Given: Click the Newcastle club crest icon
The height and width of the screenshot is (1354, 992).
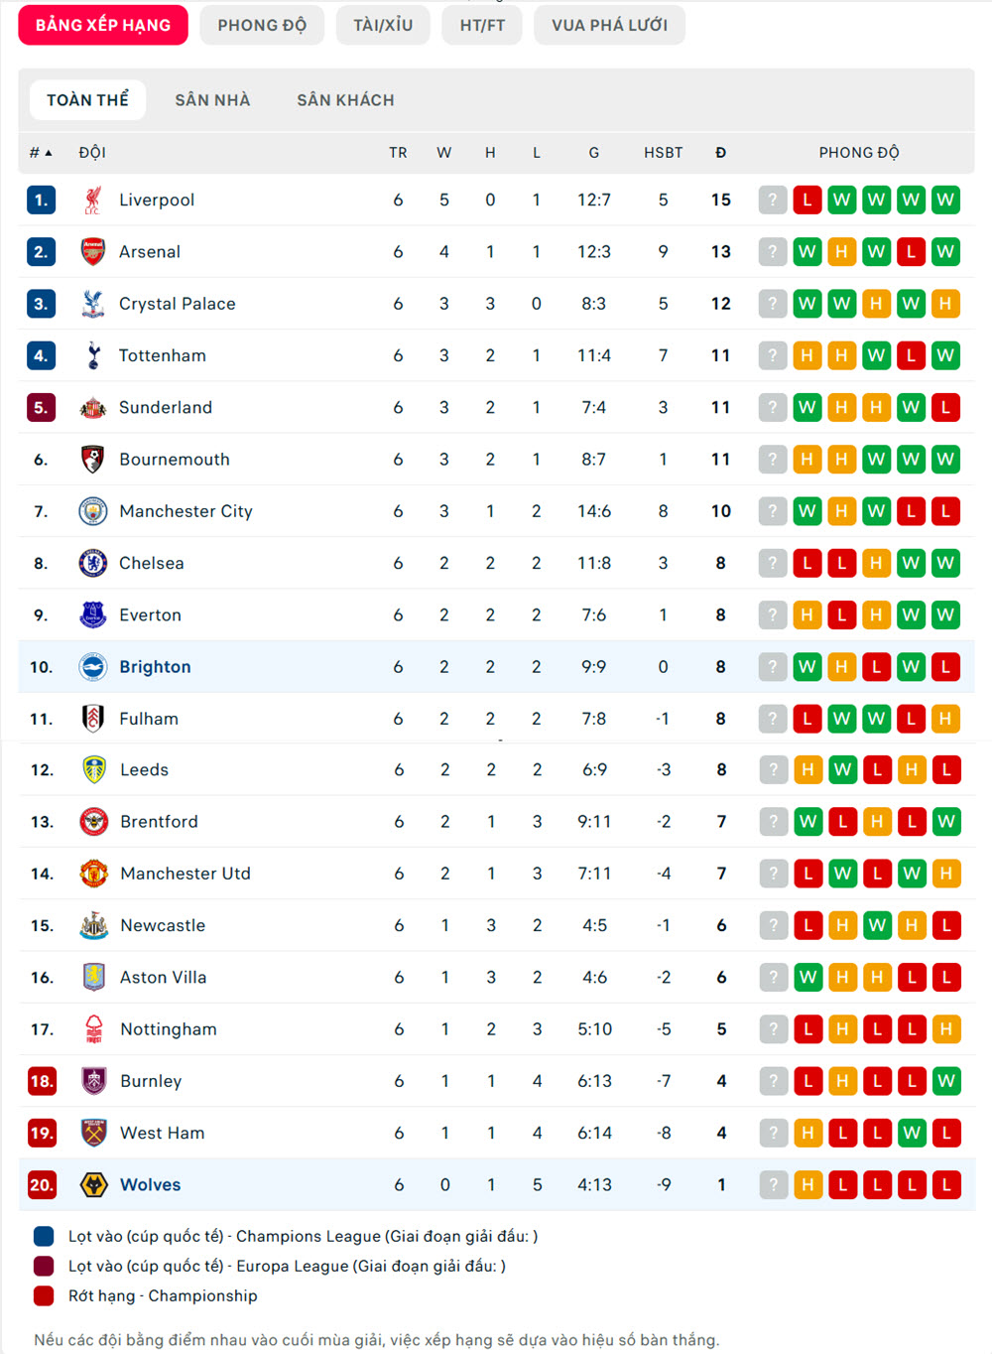Looking at the screenshot, I should (x=93, y=925).
